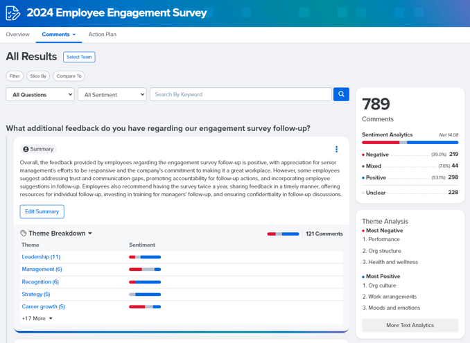This screenshot has width=470, height=343.
Task: Click the Search By Keyword field
Action: (x=241, y=94)
